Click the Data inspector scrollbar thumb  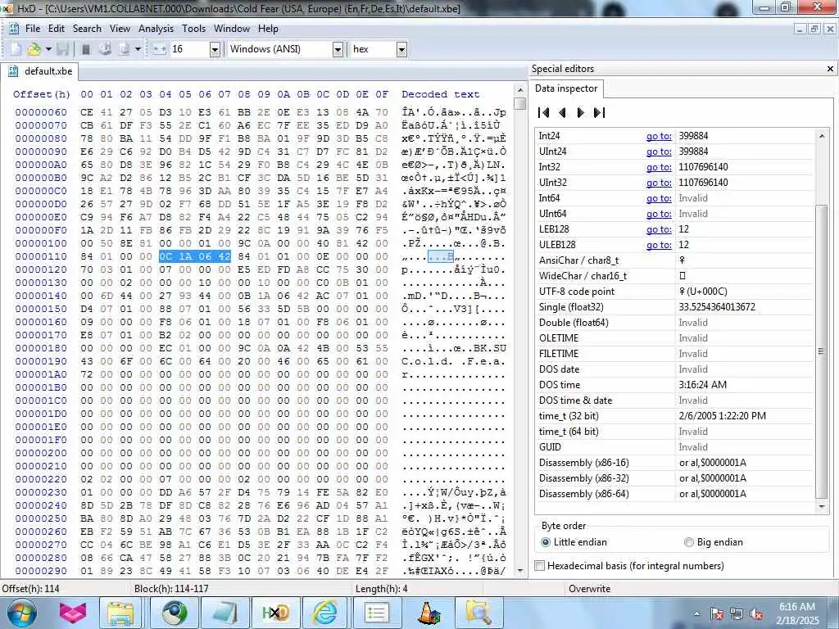click(821, 352)
